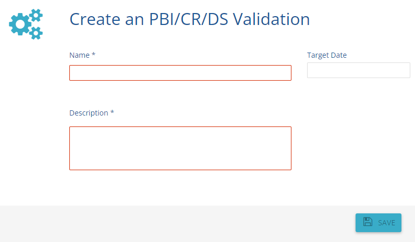Click the "Create an PBI/CR/DS Validation" heading
The height and width of the screenshot is (242, 415).
pos(190,19)
